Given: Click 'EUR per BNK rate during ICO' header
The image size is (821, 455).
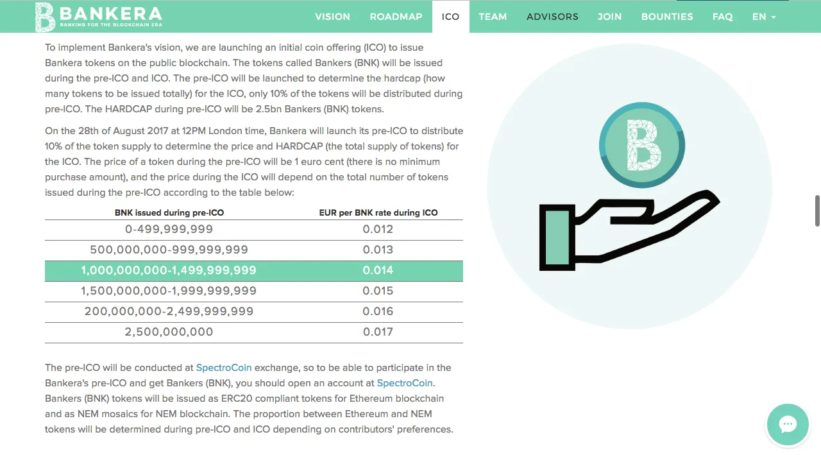Looking at the screenshot, I should click(x=378, y=212).
